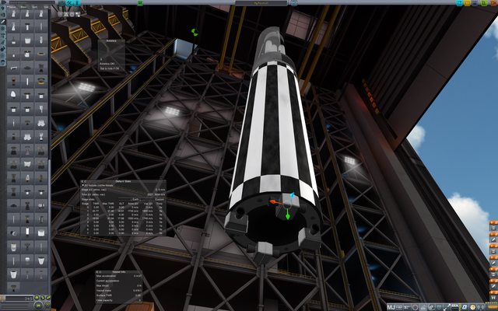Click the craft name field in top bar
498x311 pixels.
click(261, 3)
